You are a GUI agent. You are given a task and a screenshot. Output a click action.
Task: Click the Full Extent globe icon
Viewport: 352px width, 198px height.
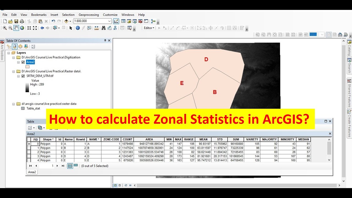[22, 28]
